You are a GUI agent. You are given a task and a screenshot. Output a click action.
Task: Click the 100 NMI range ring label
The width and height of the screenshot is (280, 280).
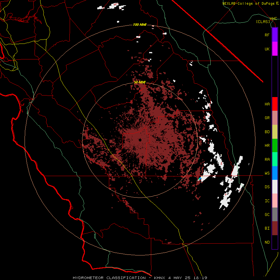tap(140, 25)
